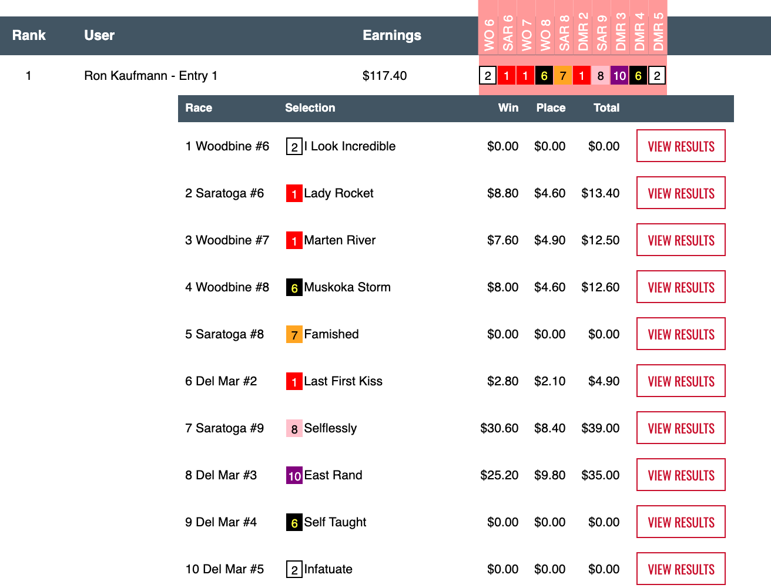Screen dimensions: 771x588
Task: Click orange number 7 badge for Famished
Action: tap(294, 334)
